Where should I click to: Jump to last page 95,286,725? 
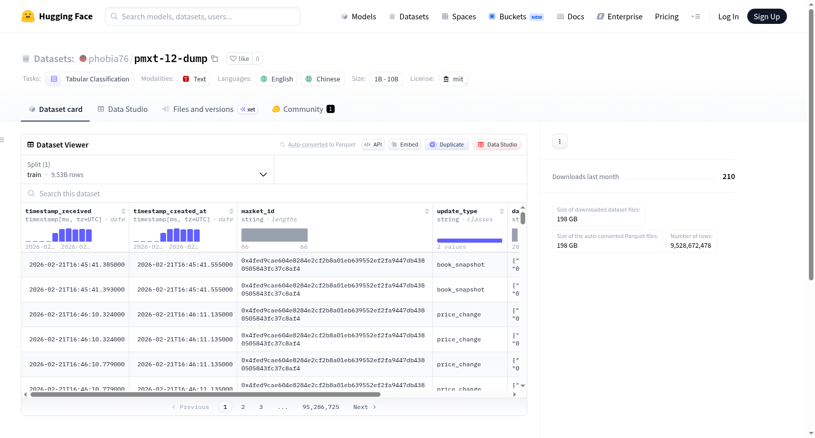321,407
